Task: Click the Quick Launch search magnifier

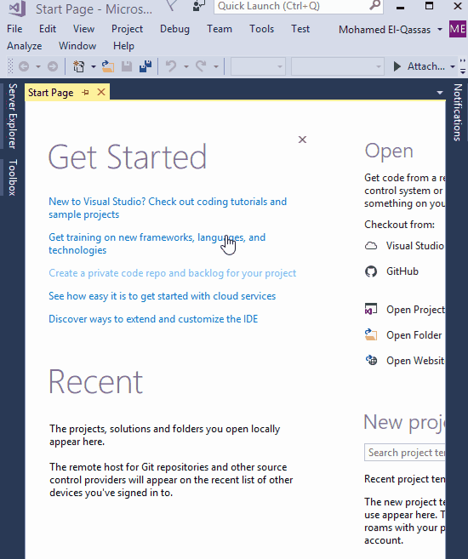Action: click(x=374, y=6)
